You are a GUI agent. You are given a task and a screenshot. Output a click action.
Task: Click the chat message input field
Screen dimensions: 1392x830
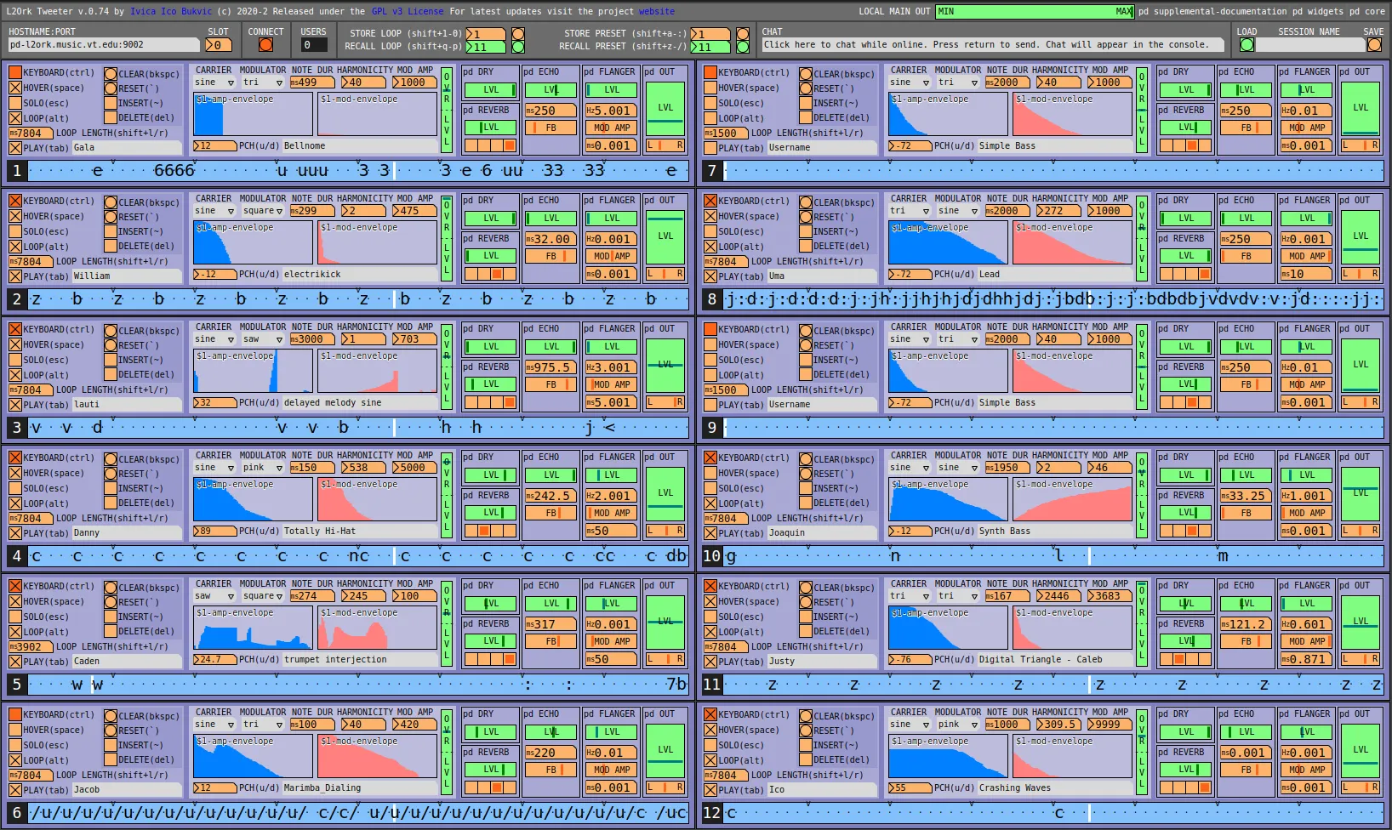(995, 45)
